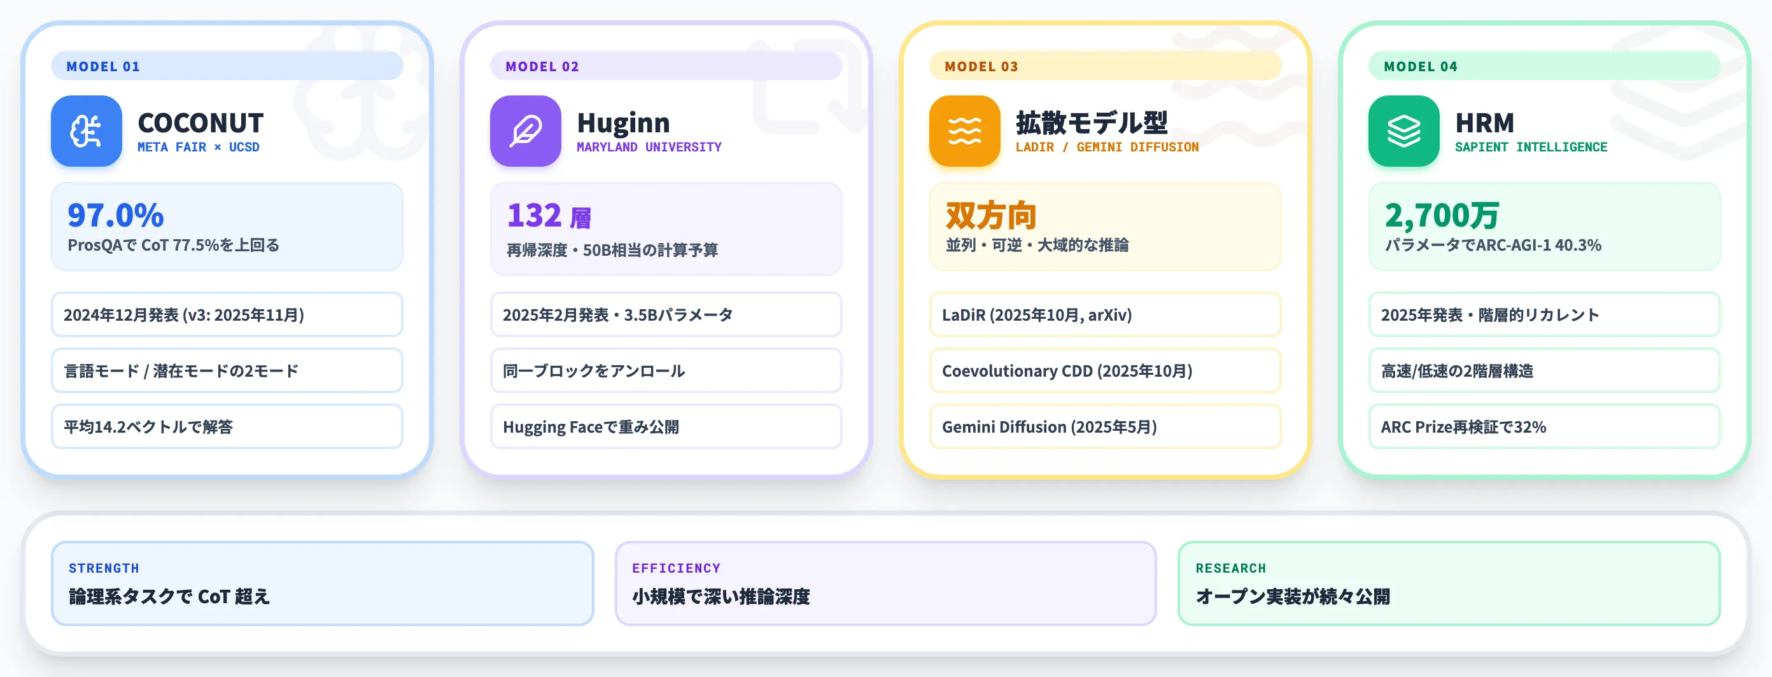Click the green HRM layers icon
The height and width of the screenshot is (677, 1772).
(x=1403, y=130)
